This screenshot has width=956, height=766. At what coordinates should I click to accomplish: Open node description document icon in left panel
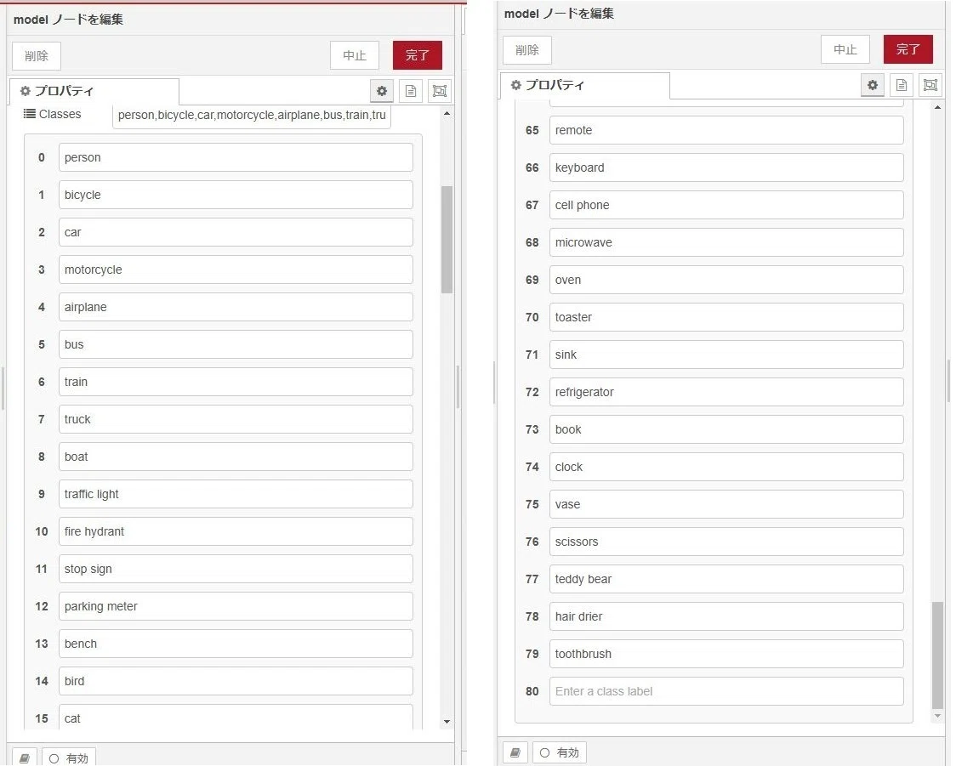[411, 91]
